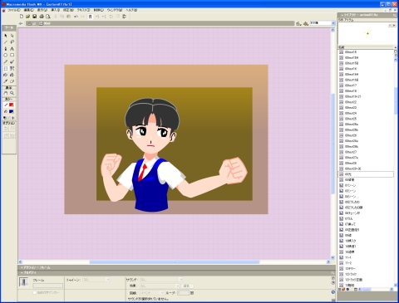
Task: Select the Hand tool
Action: click(6, 93)
